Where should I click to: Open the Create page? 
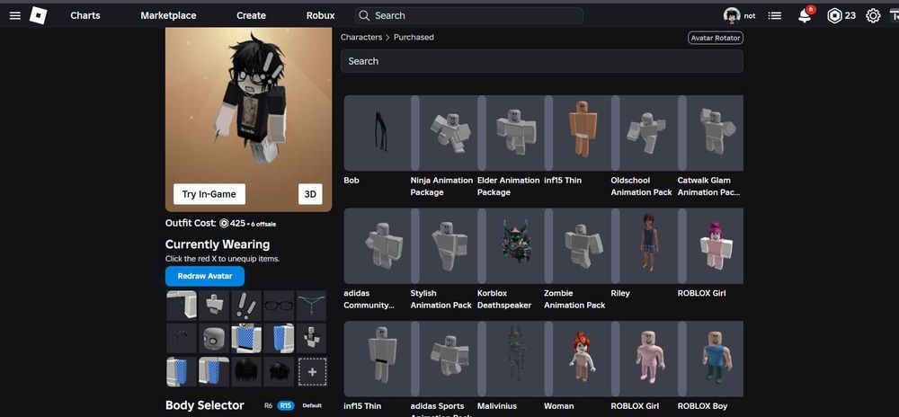[x=251, y=15]
